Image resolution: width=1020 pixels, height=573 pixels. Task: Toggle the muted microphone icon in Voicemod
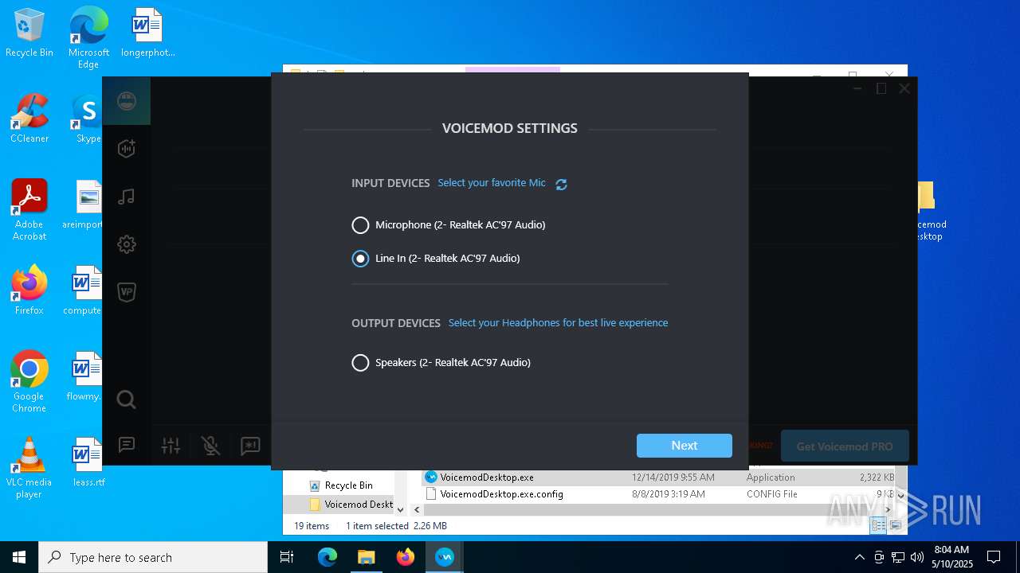click(x=210, y=446)
